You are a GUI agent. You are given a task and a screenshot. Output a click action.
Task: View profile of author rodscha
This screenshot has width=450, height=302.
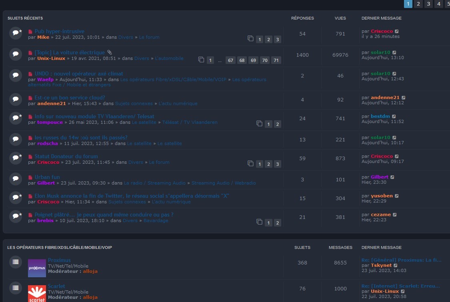tap(48, 143)
